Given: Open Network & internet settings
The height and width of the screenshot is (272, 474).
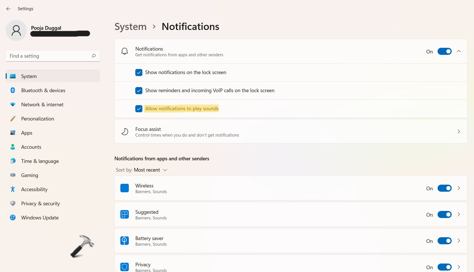Looking at the screenshot, I should pyautogui.click(x=42, y=105).
